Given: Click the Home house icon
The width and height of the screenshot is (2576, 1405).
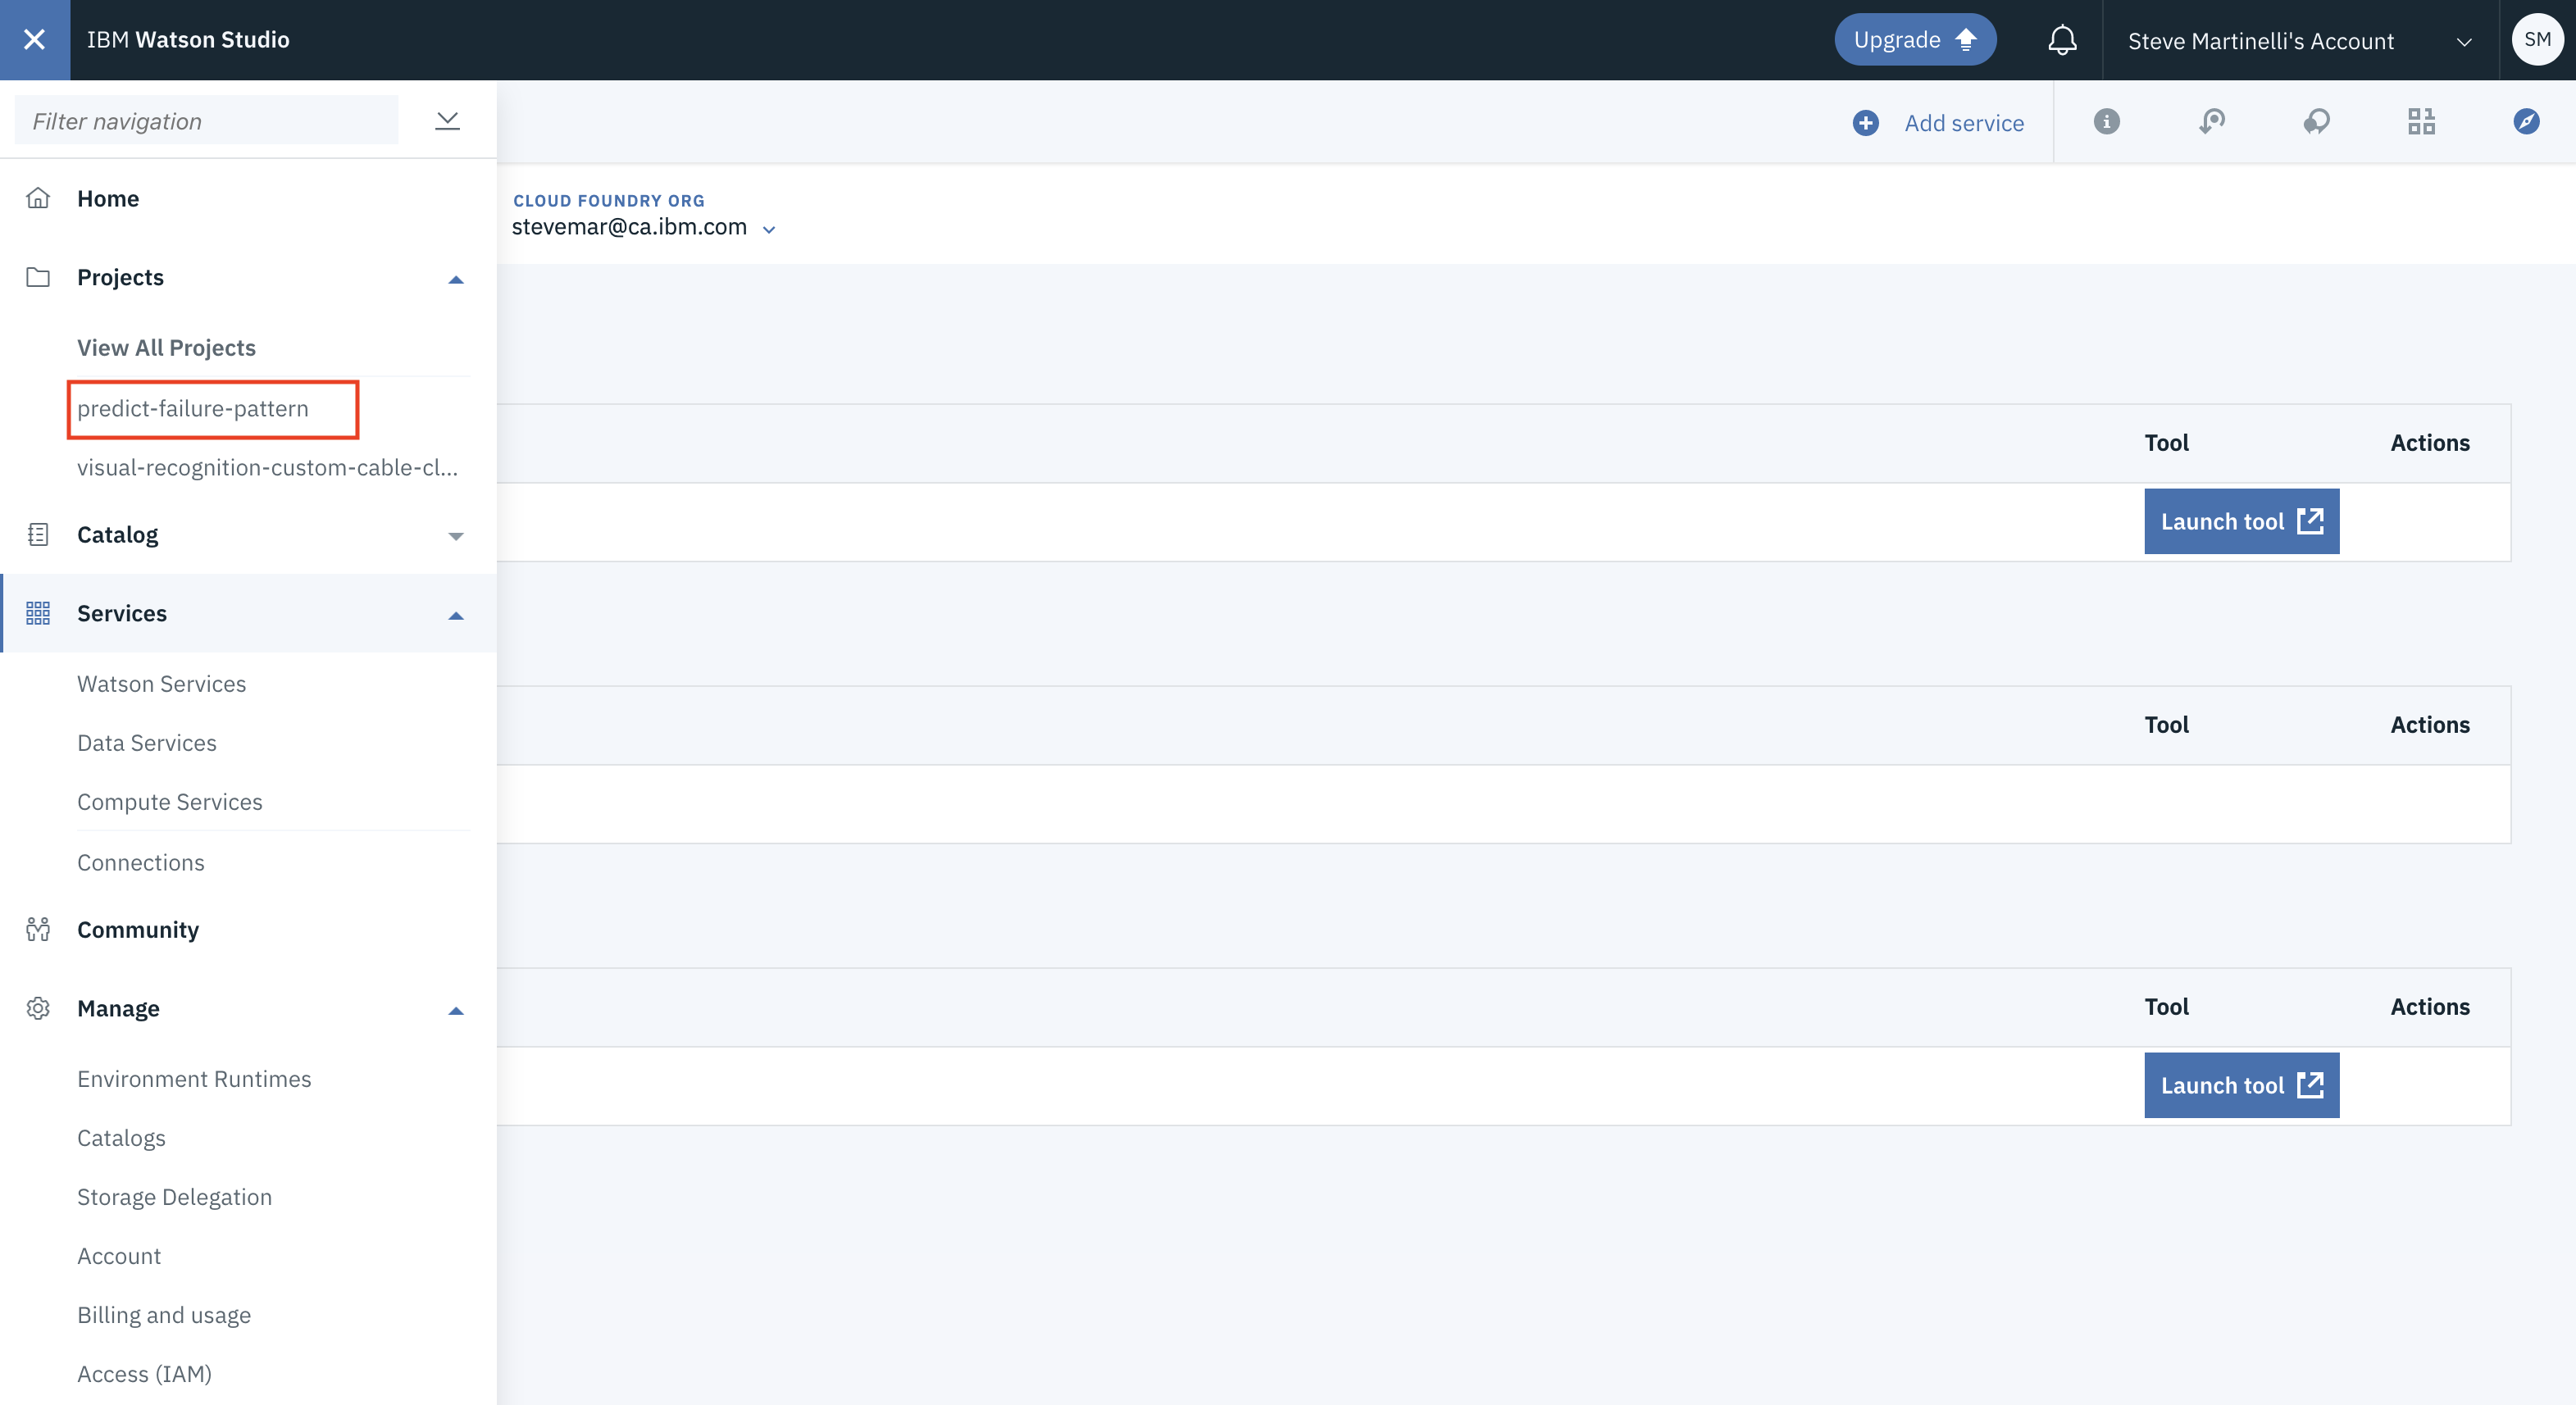Looking at the screenshot, I should tap(38, 198).
